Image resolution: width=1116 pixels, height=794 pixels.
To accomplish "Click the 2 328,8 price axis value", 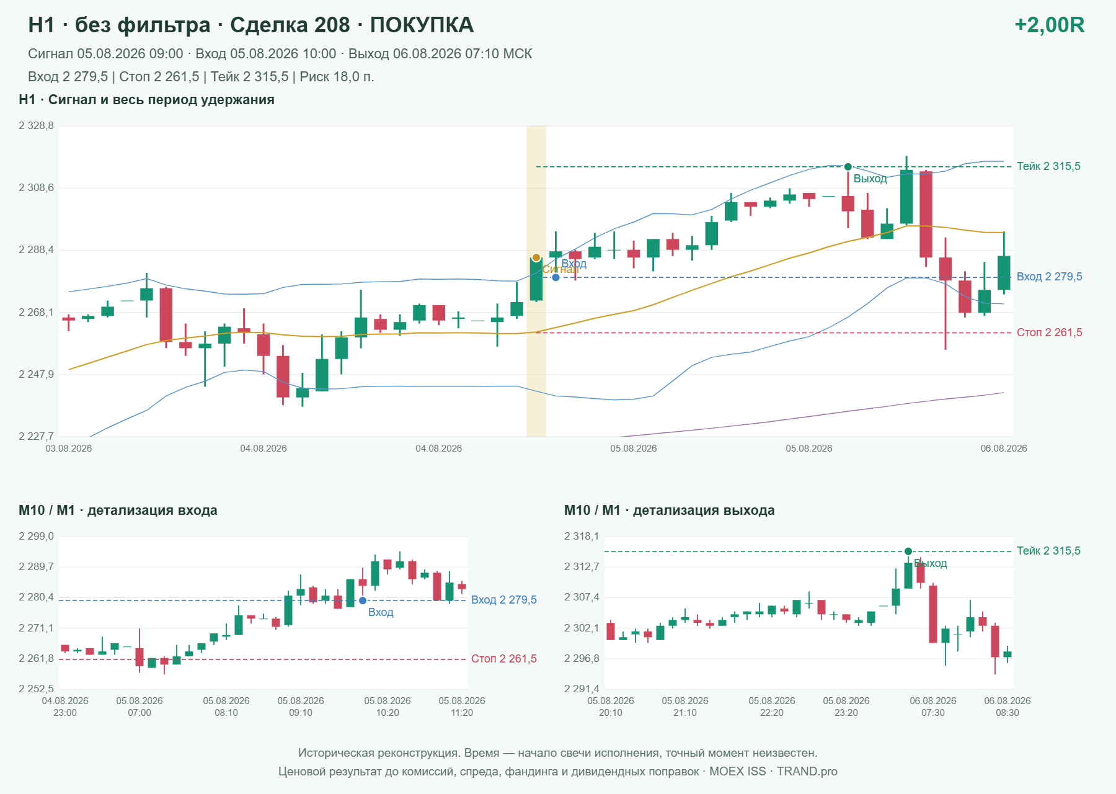I will [36, 126].
